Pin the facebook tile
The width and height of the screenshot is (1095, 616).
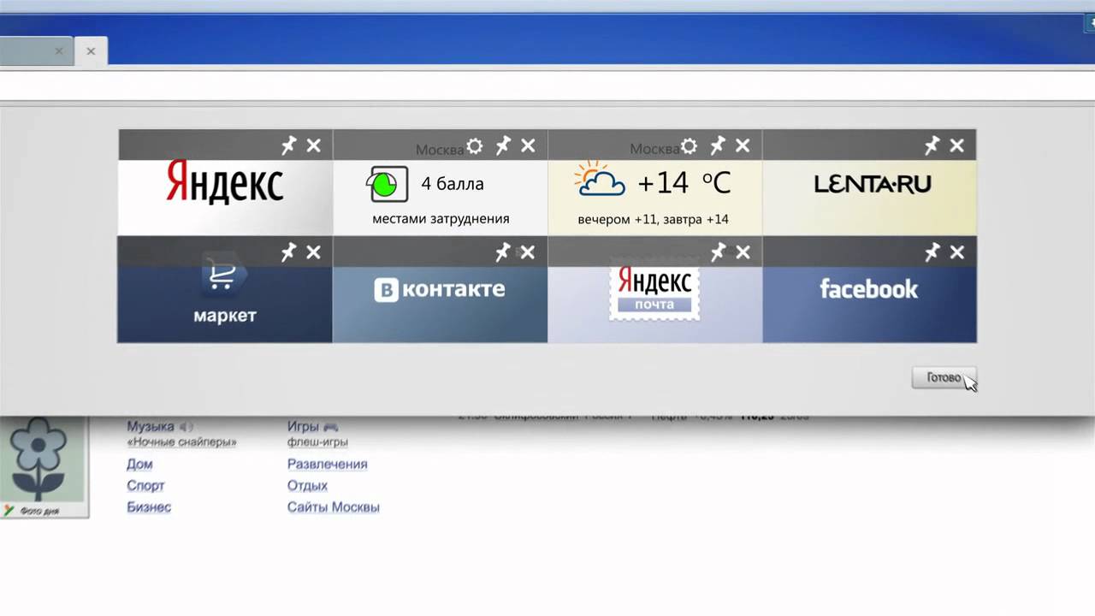(932, 252)
